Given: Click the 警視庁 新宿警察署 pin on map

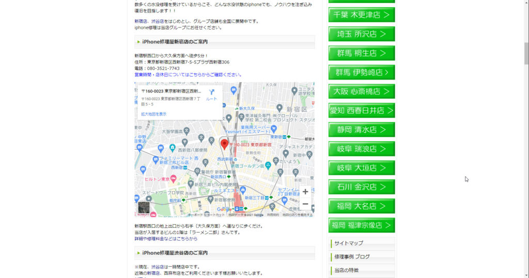Looking at the screenshot, I should [x=197, y=172].
